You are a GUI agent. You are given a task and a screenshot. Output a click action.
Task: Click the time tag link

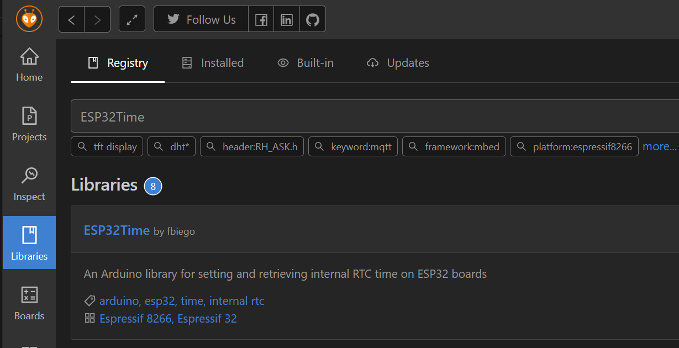pos(192,301)
